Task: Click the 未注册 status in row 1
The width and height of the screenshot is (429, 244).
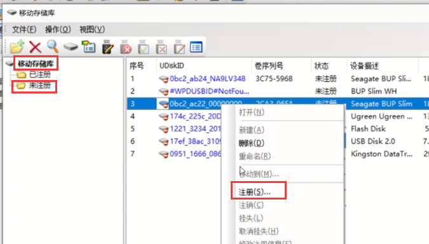Action: (325, 79)
